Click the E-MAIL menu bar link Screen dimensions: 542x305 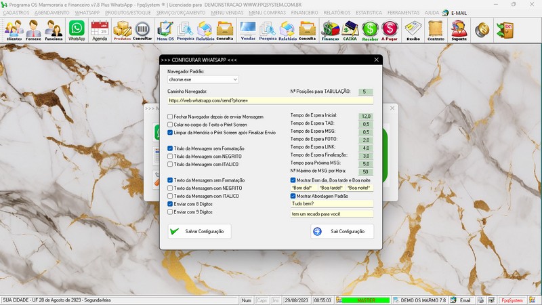tap(459, 13)
